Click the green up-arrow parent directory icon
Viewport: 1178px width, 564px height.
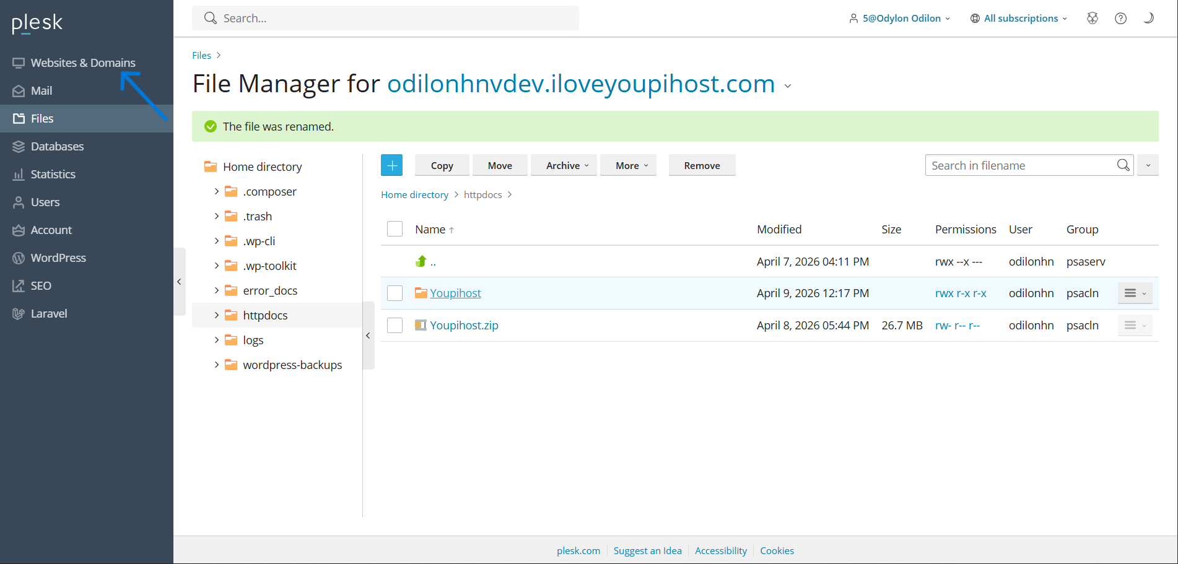421,262
